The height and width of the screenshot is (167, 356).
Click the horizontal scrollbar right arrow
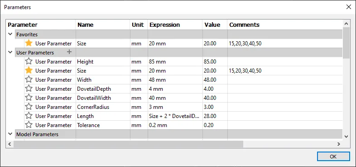(x=338, y=144)
